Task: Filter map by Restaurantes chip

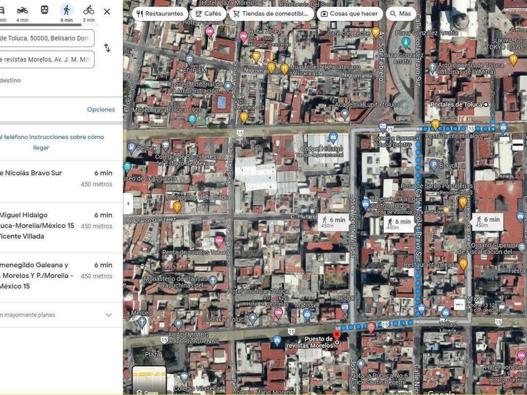Action: tap(160, 14)
